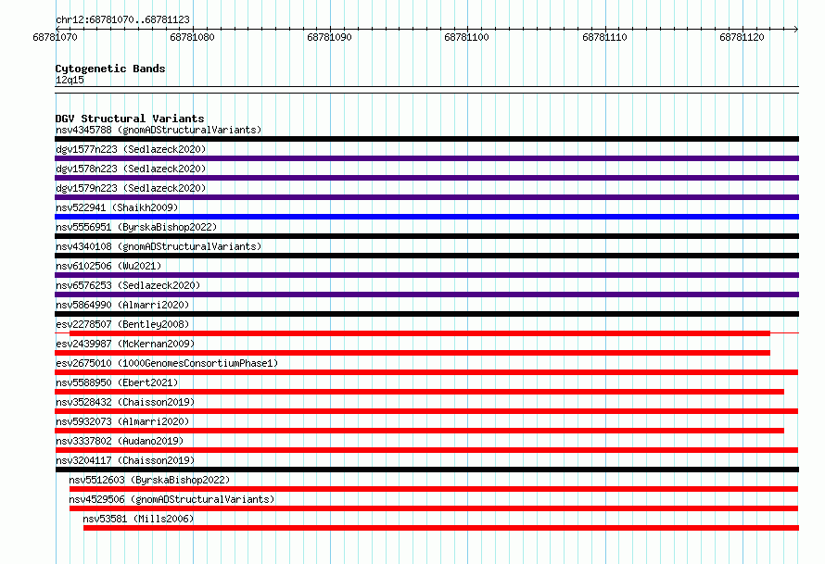
Task: Open nsv3204117 (Chaisson2019) label
Action: pyautogui.click(x=125, y=460)
